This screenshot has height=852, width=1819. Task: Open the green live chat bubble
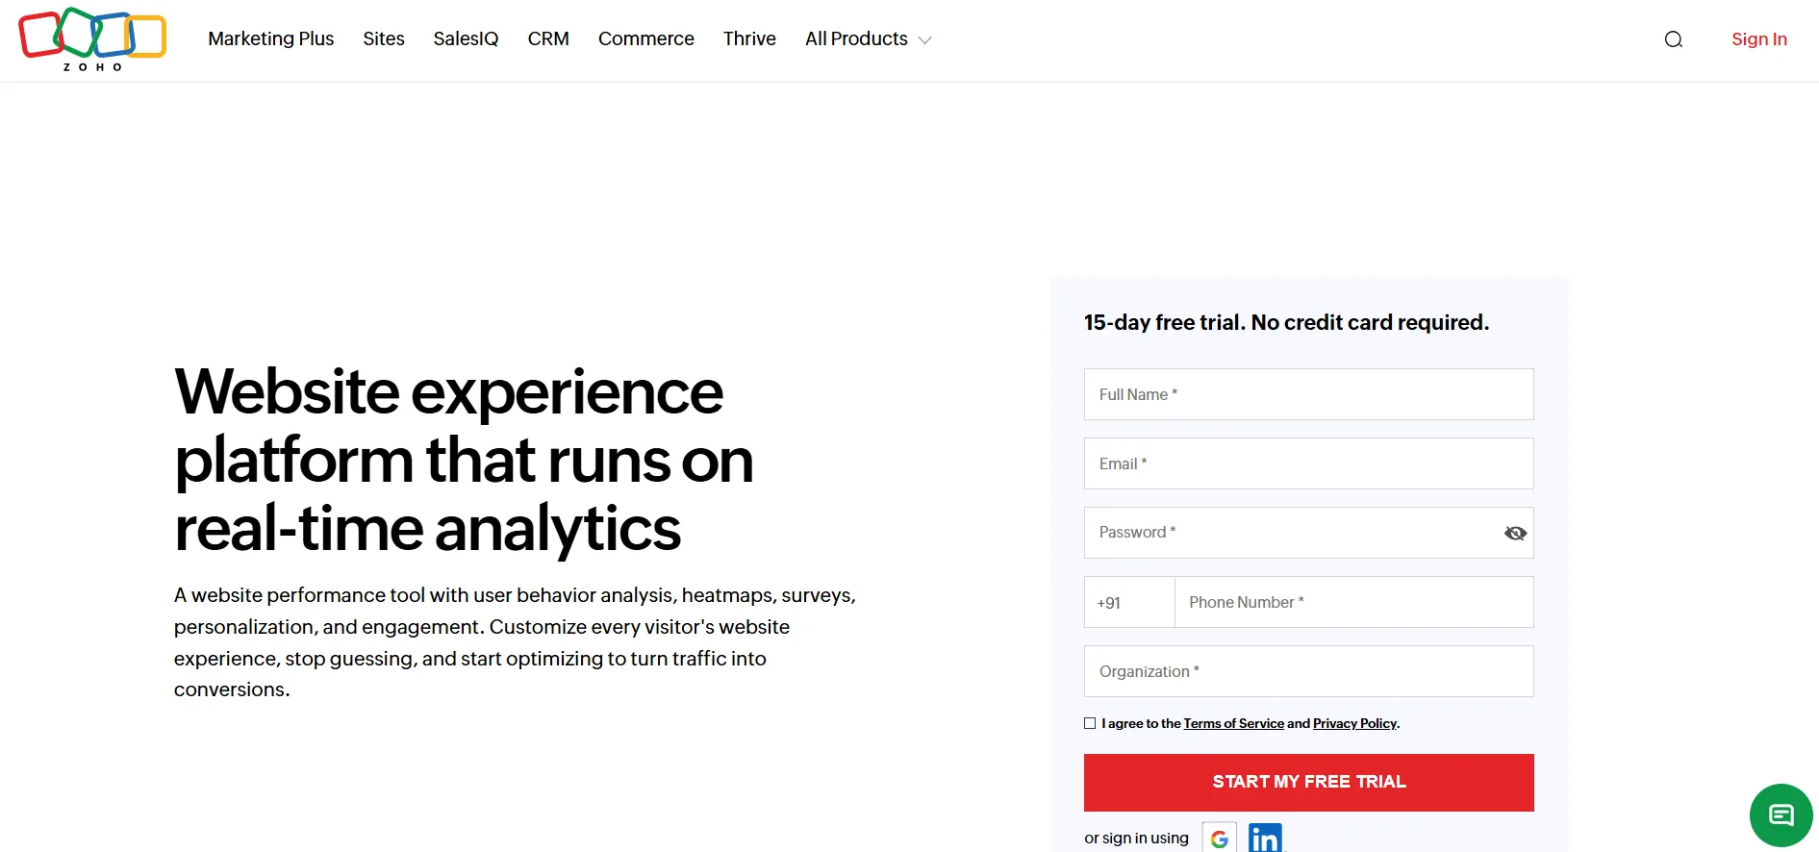[1781, 815]
